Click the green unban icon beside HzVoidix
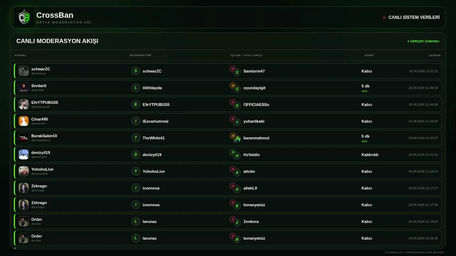456x256 pixels. 233,153
